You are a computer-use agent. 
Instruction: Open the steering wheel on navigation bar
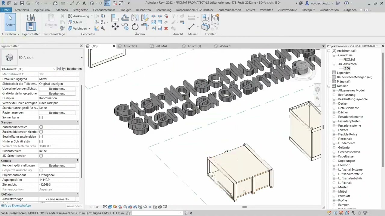pos(318,90)
